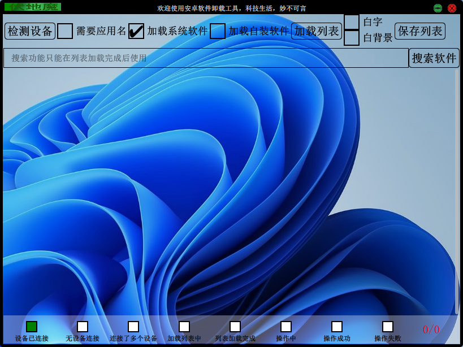Click the 加载列表 button
The width and height of the screenshot is (463, 347).
pyautogui.click(x=317, y=31)
